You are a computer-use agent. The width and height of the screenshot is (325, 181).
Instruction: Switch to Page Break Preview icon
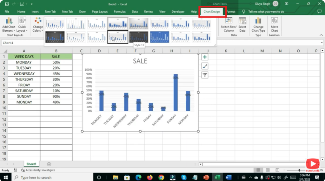tap(277, 170)
